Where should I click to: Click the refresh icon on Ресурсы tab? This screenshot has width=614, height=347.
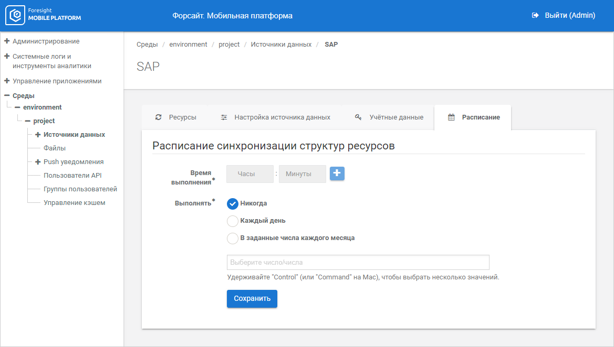159,117
